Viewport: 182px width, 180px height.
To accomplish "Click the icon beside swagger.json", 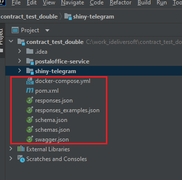I will 30,139.
